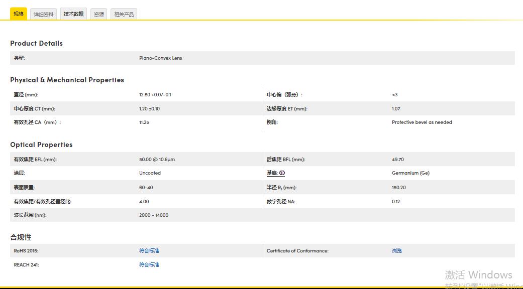Click the Germanium (Ge) substrate value

pyautogui.click(x=410, y=173)
